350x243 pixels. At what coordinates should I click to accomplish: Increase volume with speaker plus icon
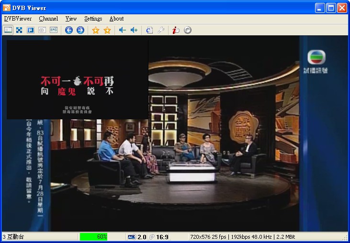tap(134, 30)
